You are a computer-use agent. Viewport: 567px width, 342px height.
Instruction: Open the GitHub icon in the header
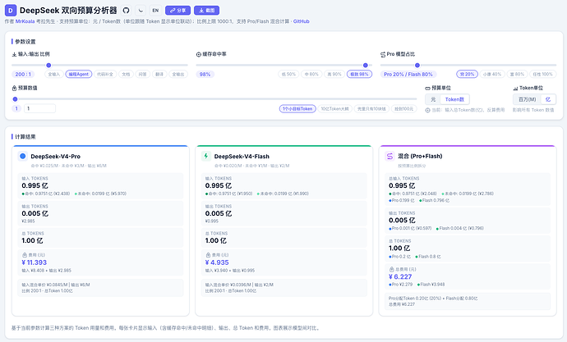point(127,11)
